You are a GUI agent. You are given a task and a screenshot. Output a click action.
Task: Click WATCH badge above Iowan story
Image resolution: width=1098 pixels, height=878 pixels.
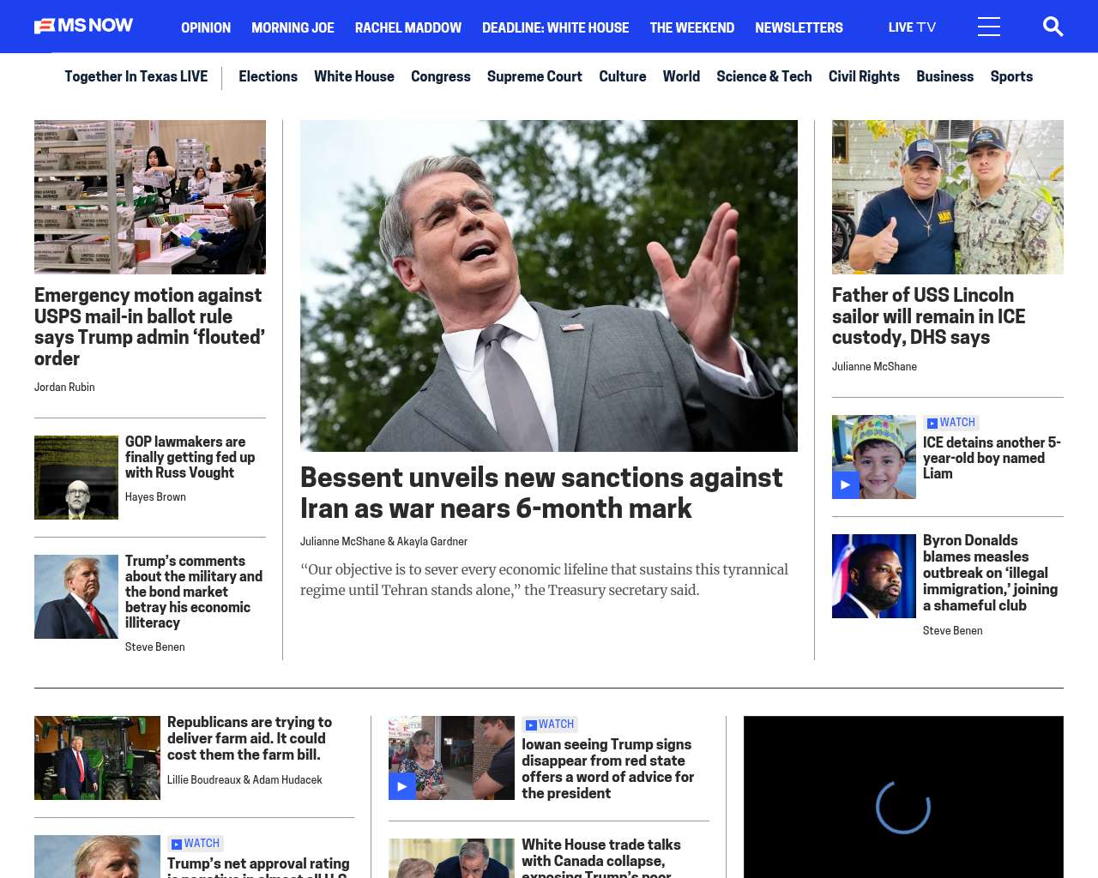[550, 725]
